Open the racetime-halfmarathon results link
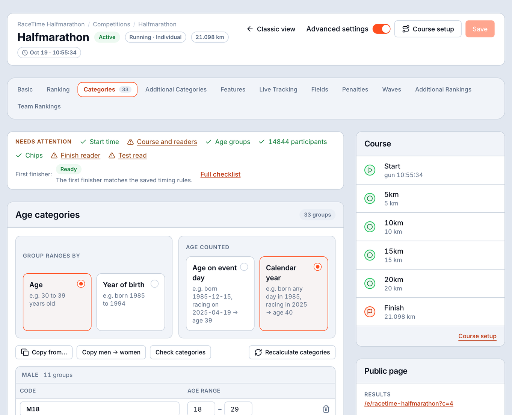Screen dimensions: 512x415 coord(409,404)
